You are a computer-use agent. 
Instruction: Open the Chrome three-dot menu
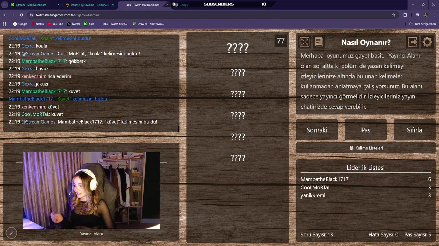[x=434, y=15]
